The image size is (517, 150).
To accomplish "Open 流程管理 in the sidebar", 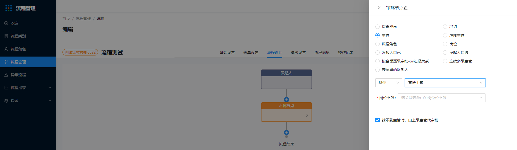I will point(28,62).
